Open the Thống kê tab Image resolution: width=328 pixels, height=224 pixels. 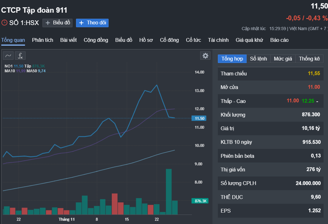tap(309, 59)
